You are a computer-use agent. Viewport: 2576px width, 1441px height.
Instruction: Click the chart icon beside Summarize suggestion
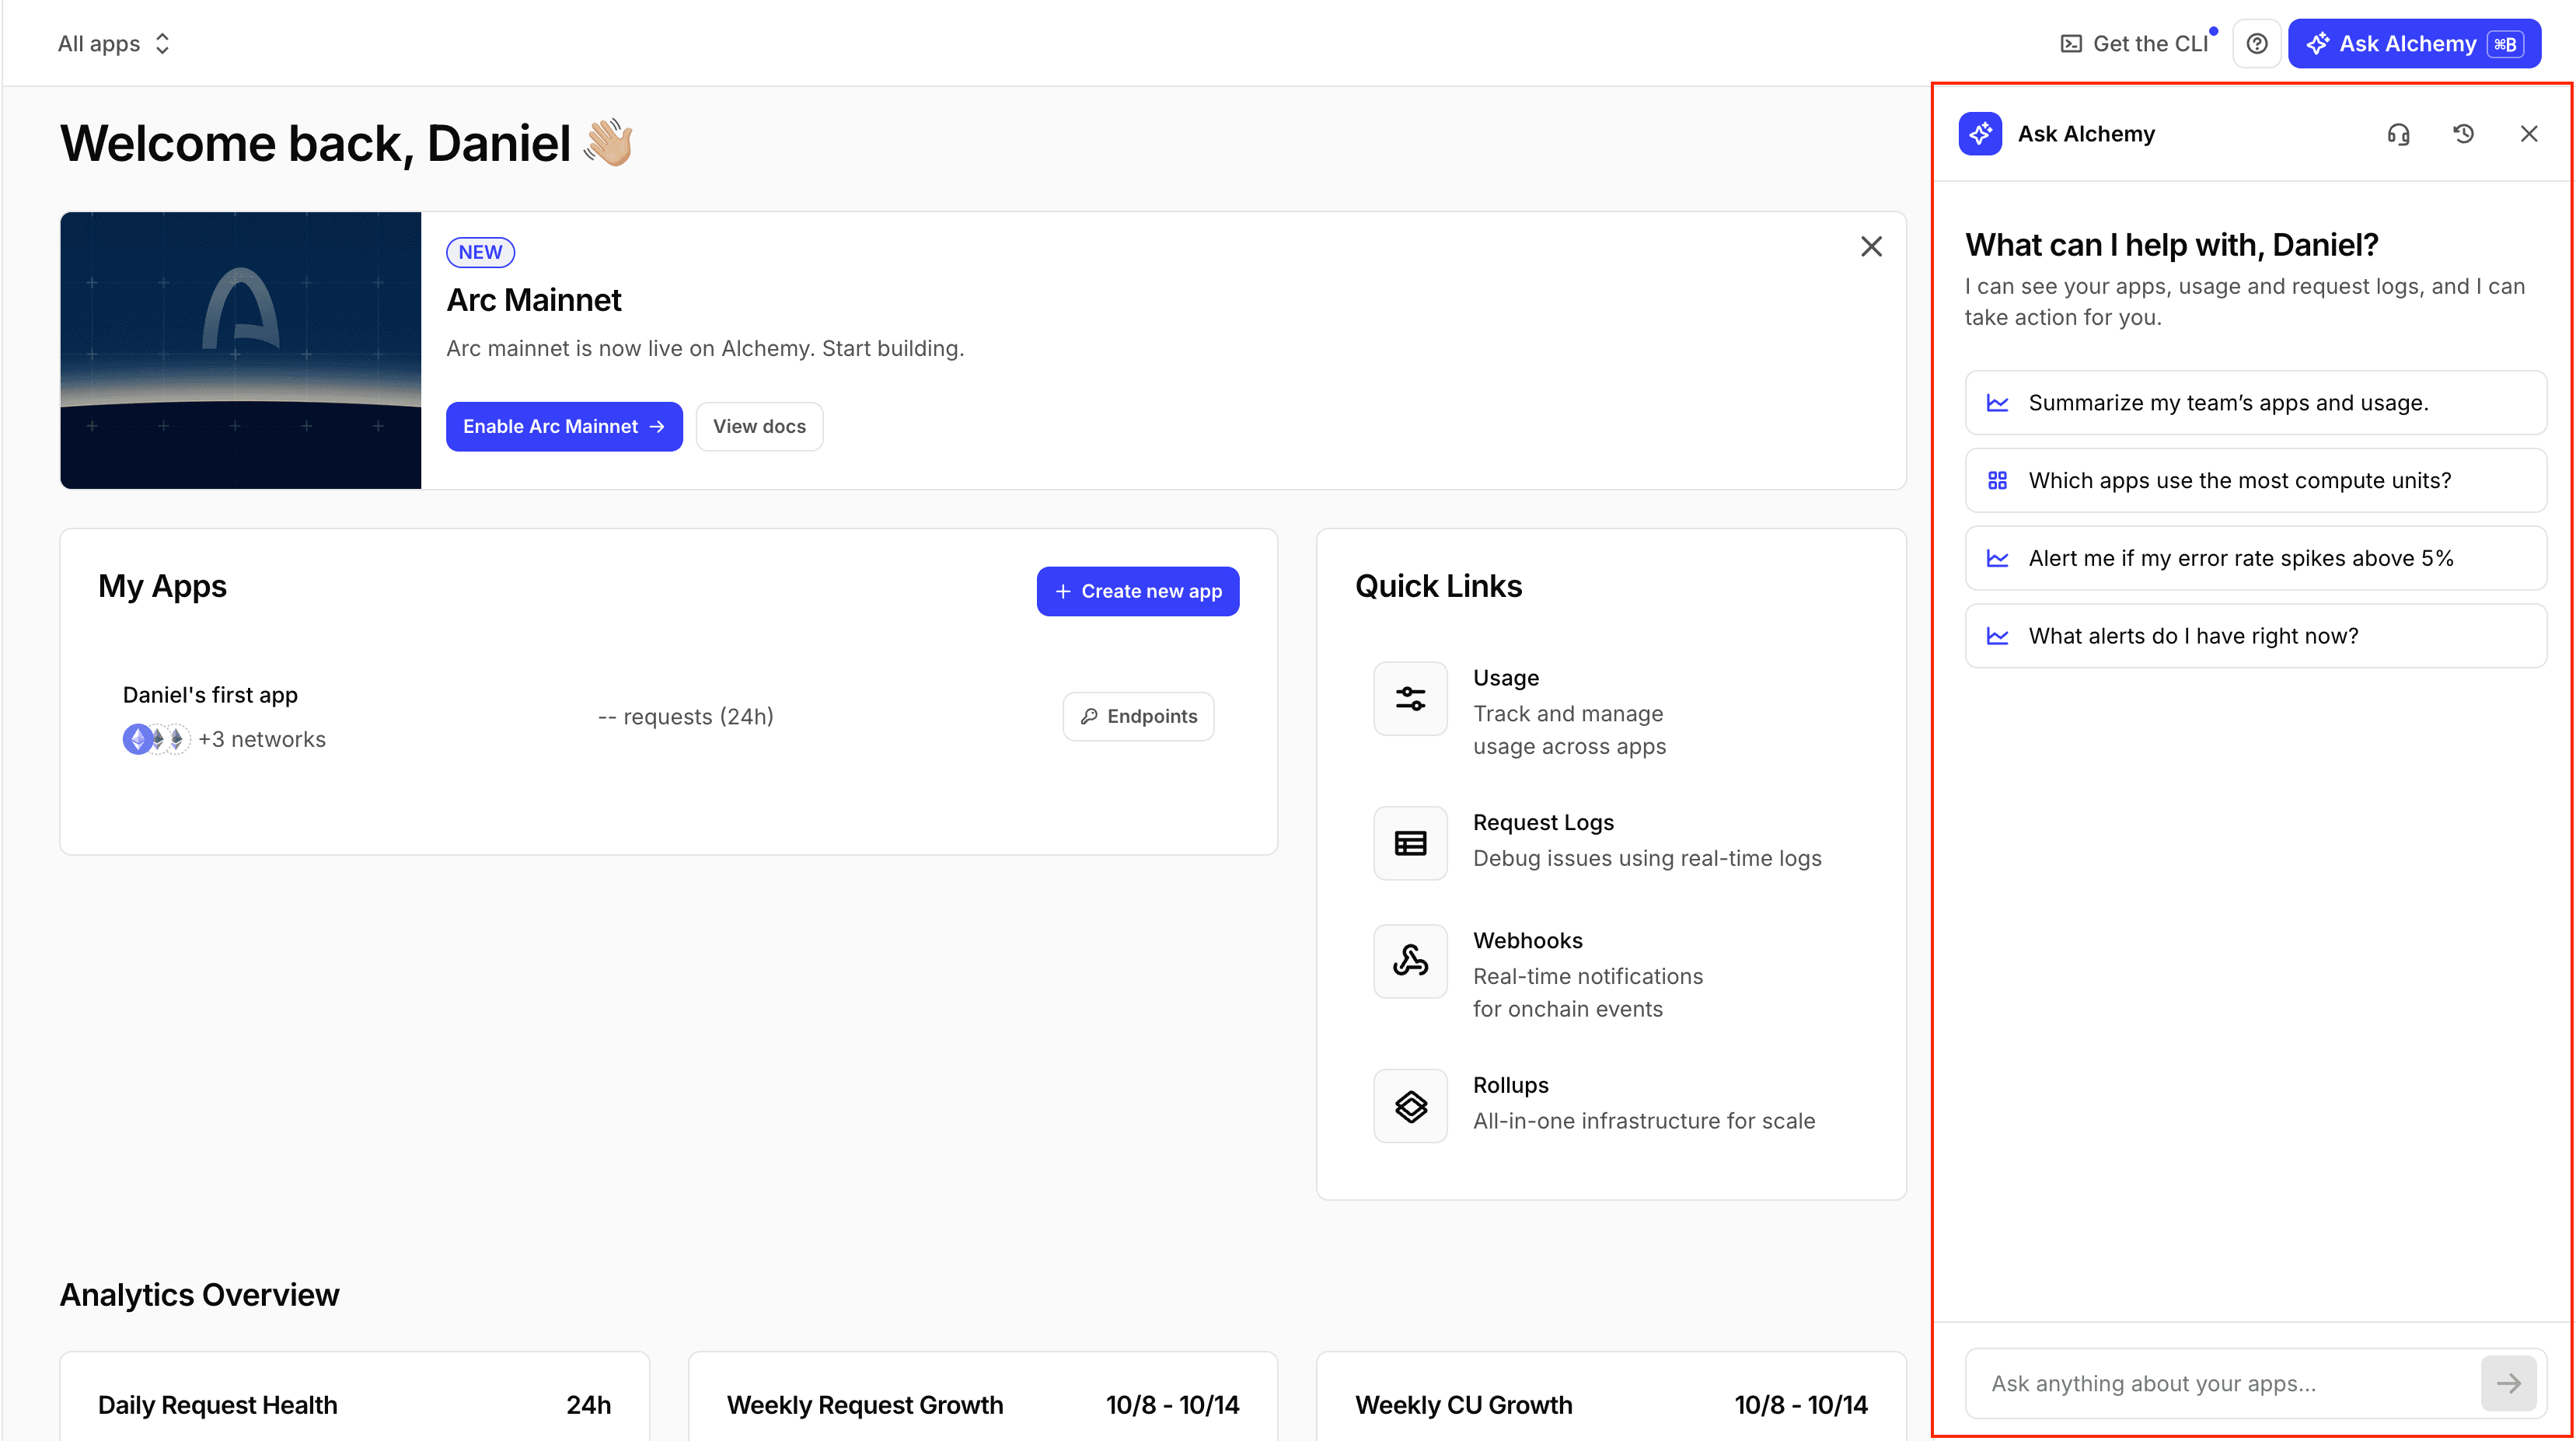point(1997,403)
